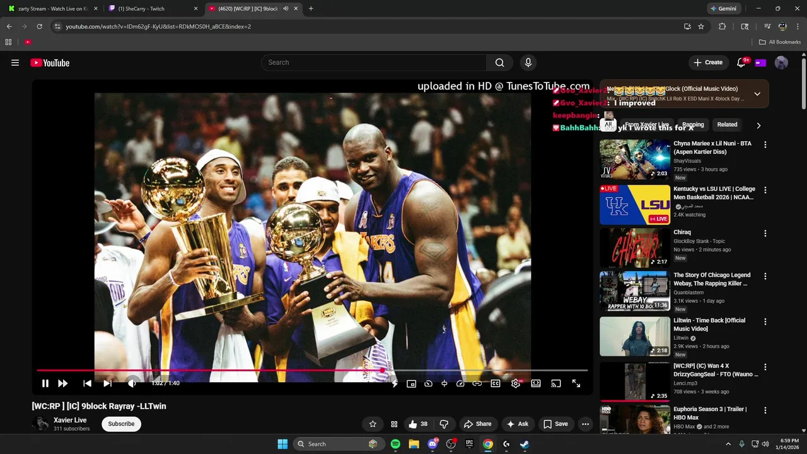The image size is (807, 454).
Task: Skip to the next video in playlist
Action: click(107, 383)
